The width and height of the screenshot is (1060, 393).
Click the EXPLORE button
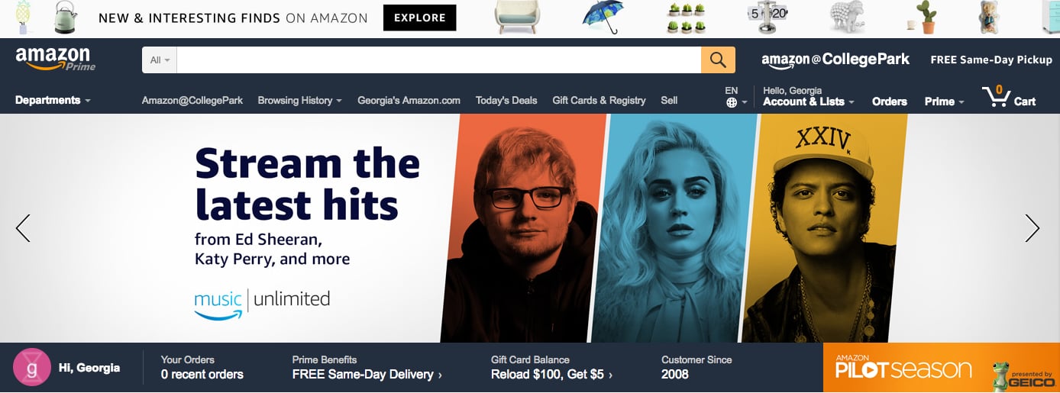click(419, 18)
